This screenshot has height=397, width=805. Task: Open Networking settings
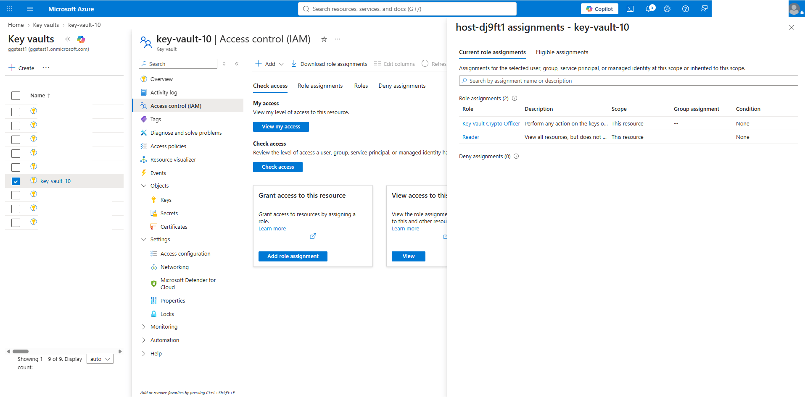(174, 267)
